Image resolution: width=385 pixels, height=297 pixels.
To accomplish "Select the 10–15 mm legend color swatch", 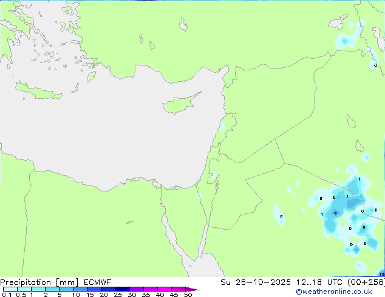I will 80,289.
